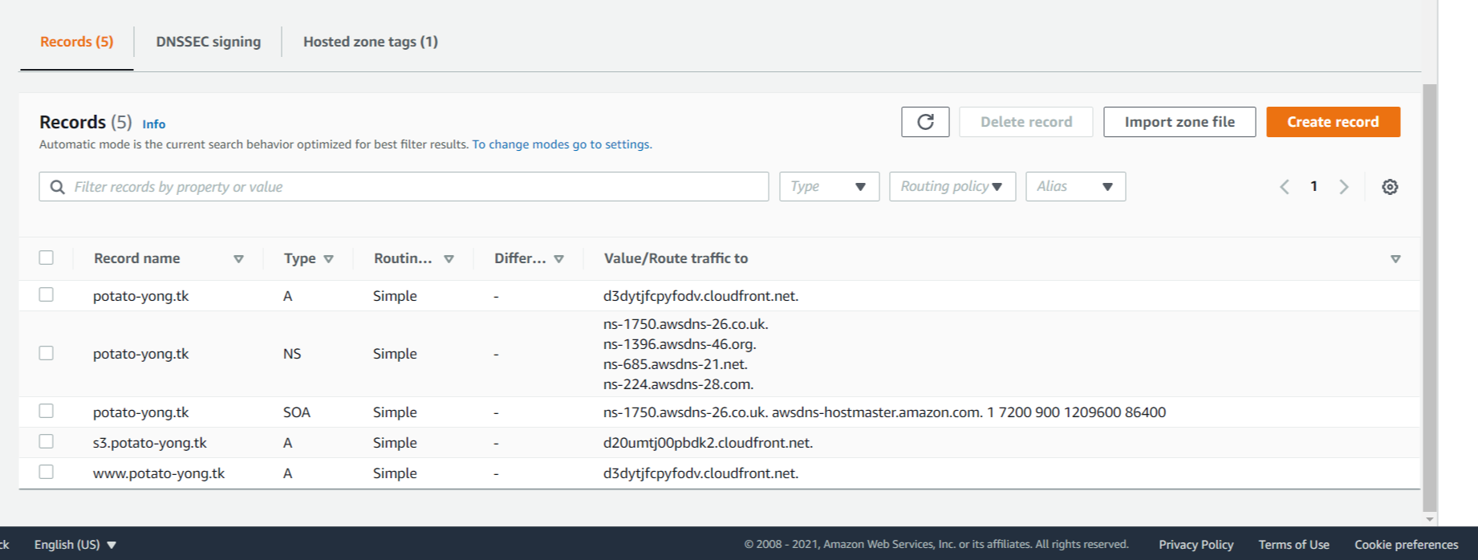The image size is (1478, 560).
Task: Click the NS type cell
Action: (292, 354)
